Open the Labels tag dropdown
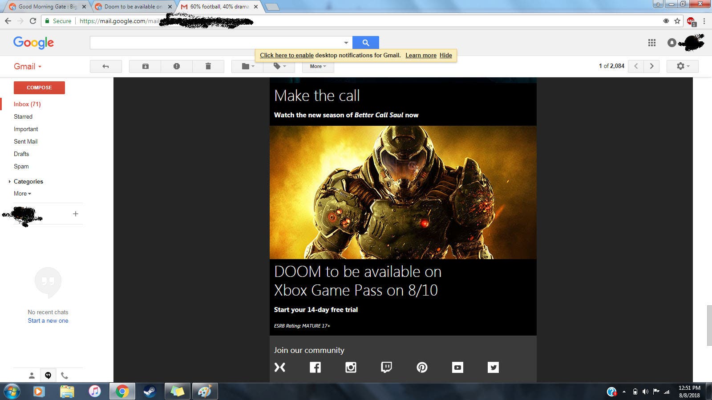 point(279,66)
